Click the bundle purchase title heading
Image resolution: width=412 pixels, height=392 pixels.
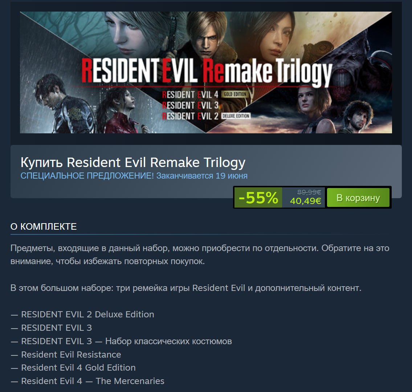tap(133, 162)
